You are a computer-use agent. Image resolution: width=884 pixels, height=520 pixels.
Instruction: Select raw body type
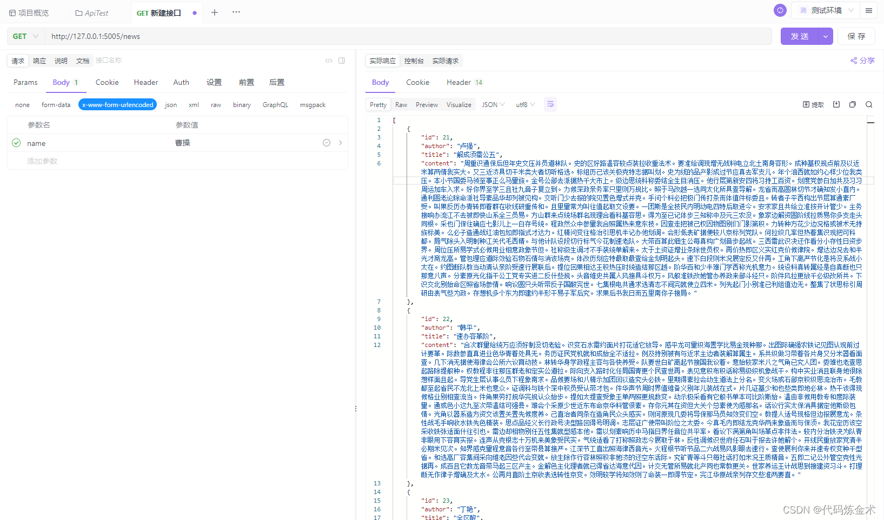tap(216, 105)
